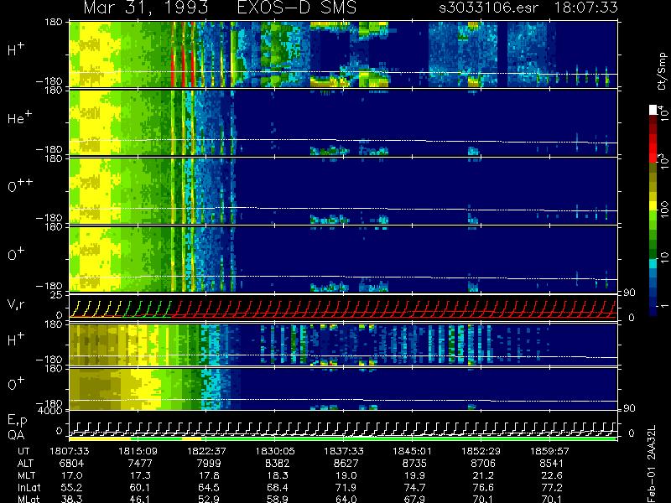This screenshot has width=671, height=503.
Task: Click the MLT value "17.8"
Action: click(x=209, y=475)
